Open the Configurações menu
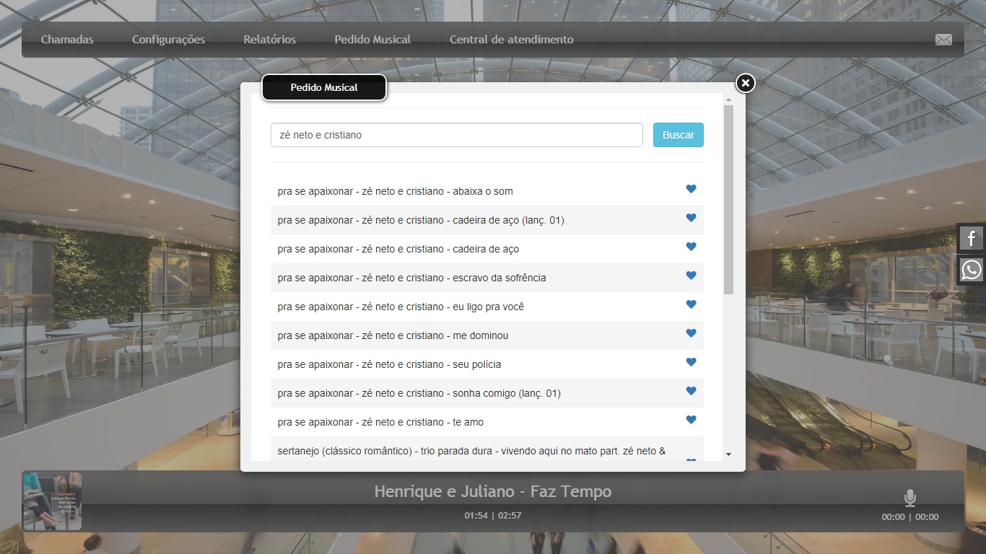 tap(168, 40)
